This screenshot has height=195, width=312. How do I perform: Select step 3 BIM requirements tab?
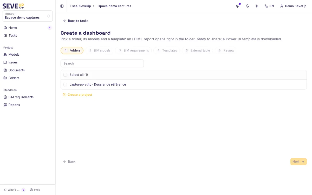tap(133, 50)
